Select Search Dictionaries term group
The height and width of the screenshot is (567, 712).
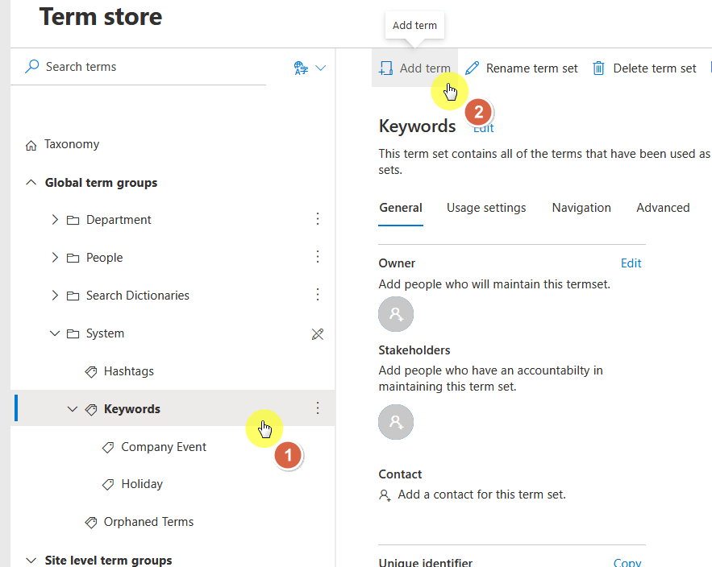[x=138, y=296]
